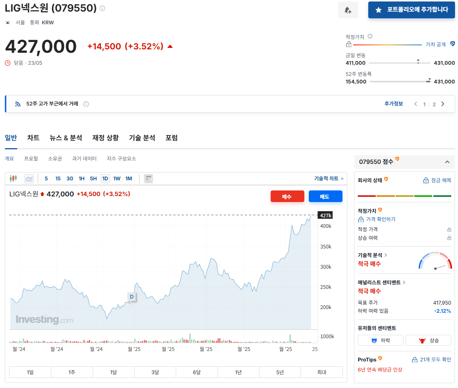Click the red 매수 button

click(x=287, y=196)
